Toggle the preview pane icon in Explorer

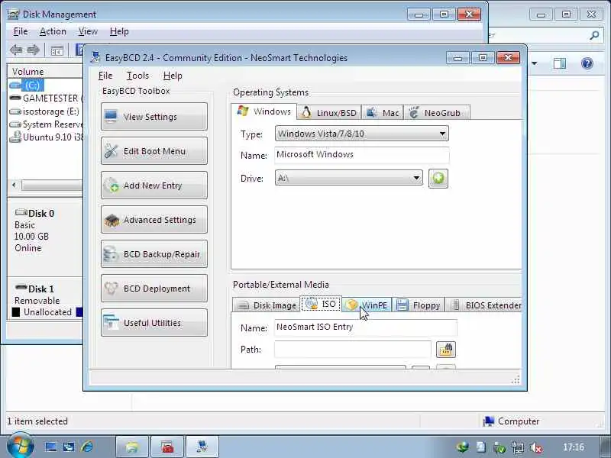(x=560, y=63)
